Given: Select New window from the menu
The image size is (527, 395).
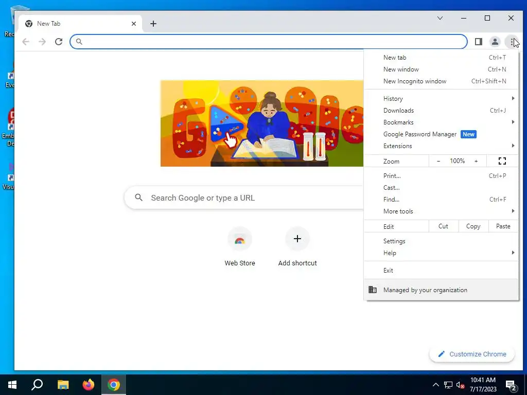Looking at the screenshot, I should (x=442, y=69).
